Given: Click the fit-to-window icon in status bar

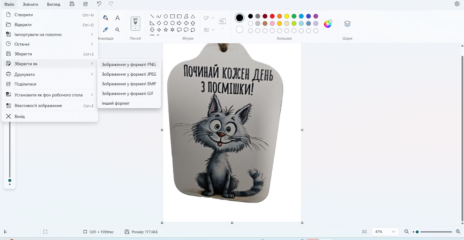Looking at the screenshot, I should (x=365, y=232).
